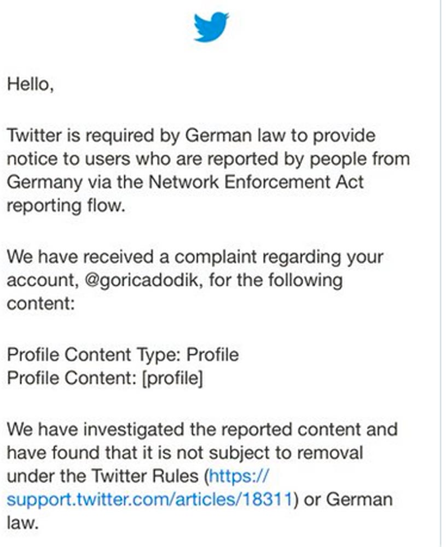Click the Twitter bird logo
Viewport: 446px width, 547px height.
[x=211, y=27]
